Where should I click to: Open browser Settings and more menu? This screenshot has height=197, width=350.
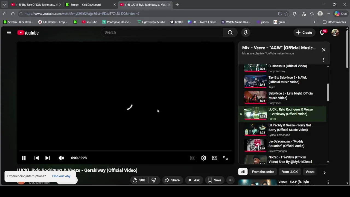point(328,14)
